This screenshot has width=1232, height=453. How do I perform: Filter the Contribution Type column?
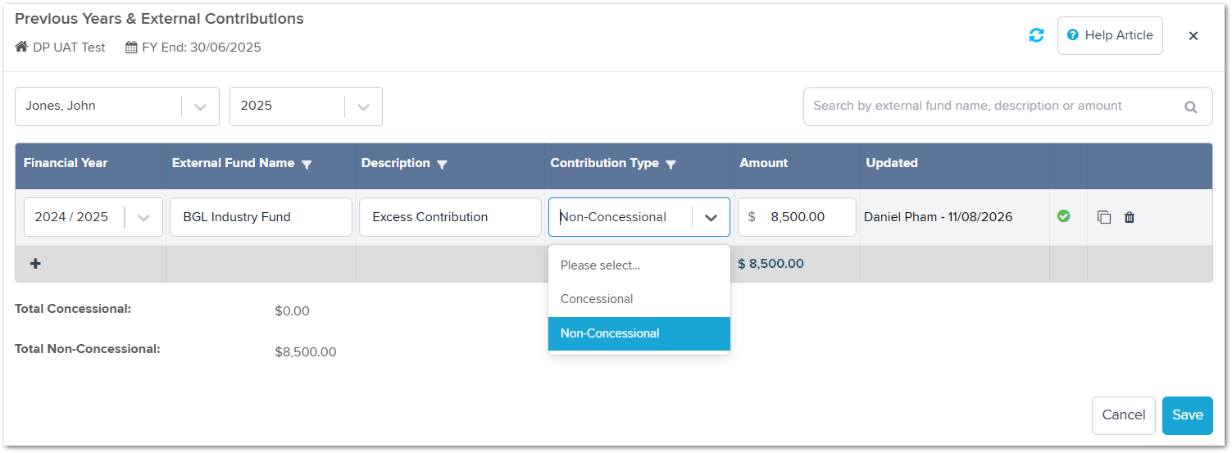point(671,164)
